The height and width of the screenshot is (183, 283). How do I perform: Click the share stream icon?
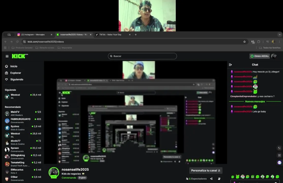pyautogui.click(x=211, y=179)
